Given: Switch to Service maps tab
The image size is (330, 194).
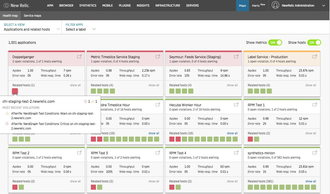Looking at the screenshot, I should coord(32,16).
